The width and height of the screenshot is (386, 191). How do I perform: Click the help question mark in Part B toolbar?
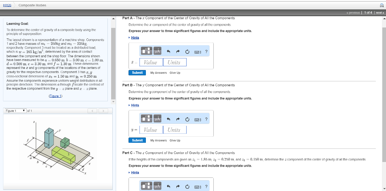pyautogui.click(x=206, y=119)
